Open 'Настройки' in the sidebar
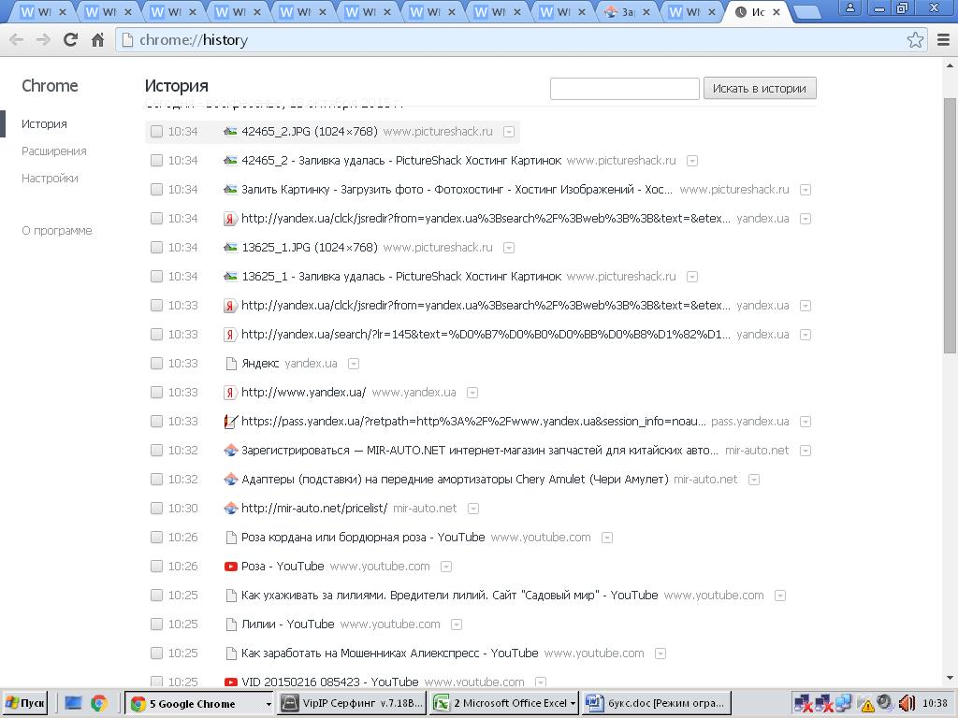Image resolution: width=958 pixels, height=718 pixels. pyautogui.click(x=50, y=179)
